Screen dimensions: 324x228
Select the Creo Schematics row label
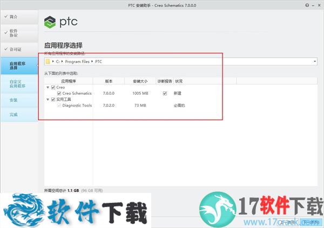[x=77, y=93]
